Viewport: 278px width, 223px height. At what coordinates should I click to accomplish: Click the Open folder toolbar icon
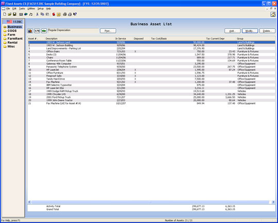pos(10,14)
